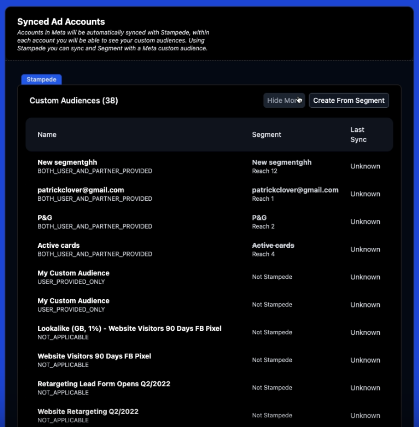
Task: Select Website Retargeting Q2/2022 audience
Action: coord(88,411)
